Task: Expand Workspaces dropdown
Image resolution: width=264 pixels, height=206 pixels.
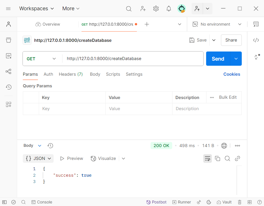Action: coord(36,9)
